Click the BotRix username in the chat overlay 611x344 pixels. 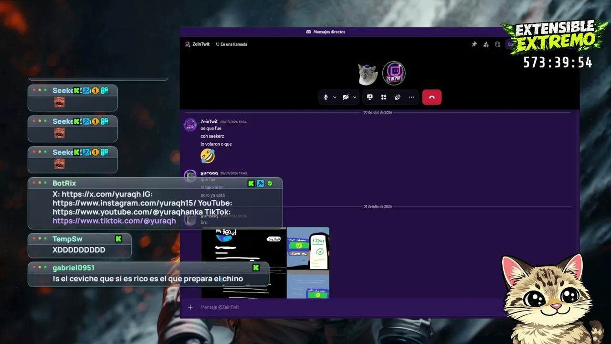click(x=64, y=183)
